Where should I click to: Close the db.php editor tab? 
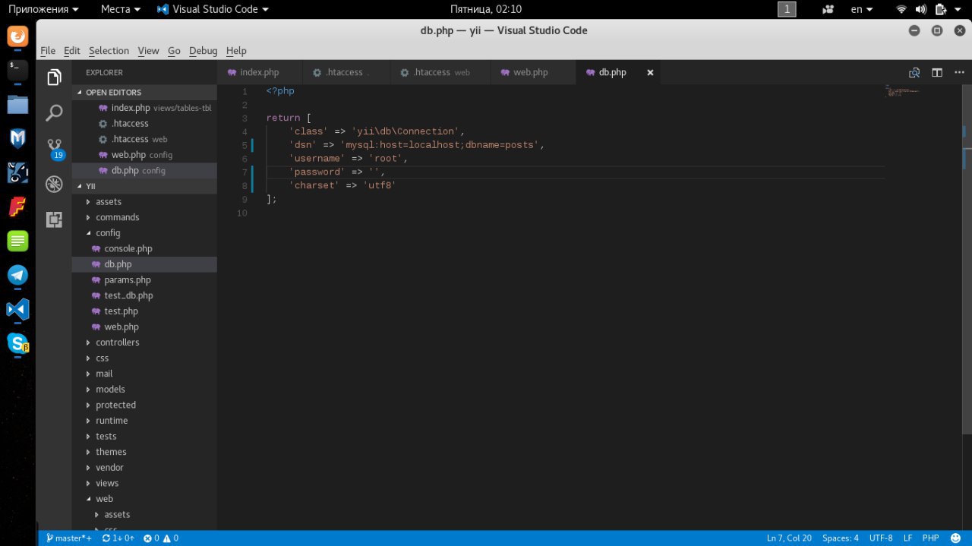tap(650, 73)
